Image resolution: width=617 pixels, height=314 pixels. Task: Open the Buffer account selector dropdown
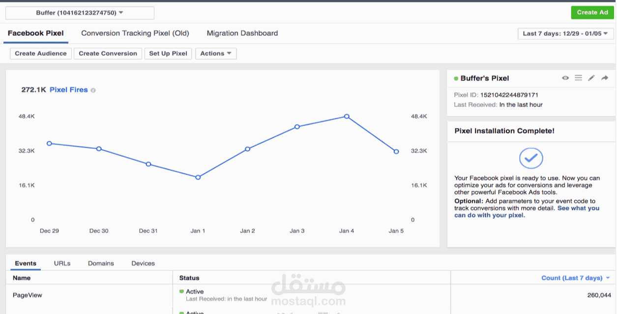point(80,13)
